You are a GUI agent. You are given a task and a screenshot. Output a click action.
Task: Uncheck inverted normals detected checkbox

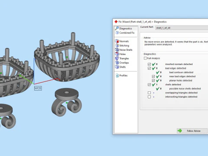coord(149,64)
